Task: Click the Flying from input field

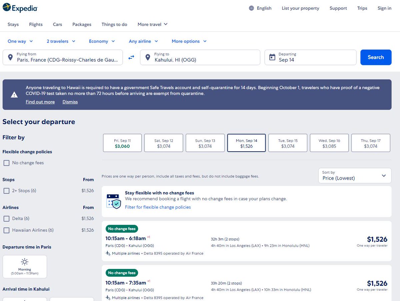Action: 63,57
